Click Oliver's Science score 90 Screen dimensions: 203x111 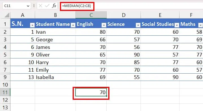click(x=124, y=55)
